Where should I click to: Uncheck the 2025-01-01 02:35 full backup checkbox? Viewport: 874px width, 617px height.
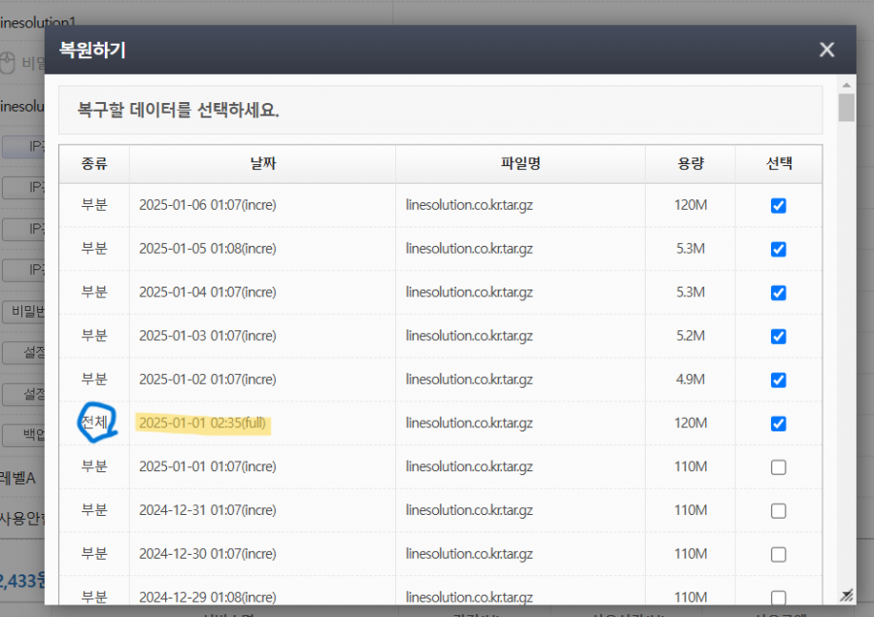(778, 424)
